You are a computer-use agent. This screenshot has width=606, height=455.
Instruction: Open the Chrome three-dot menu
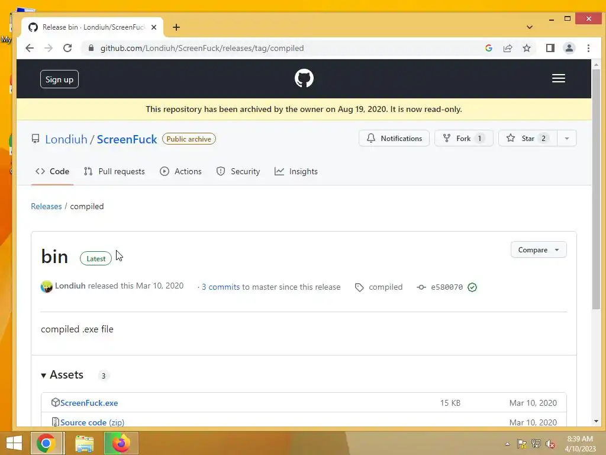coord(588,48)
